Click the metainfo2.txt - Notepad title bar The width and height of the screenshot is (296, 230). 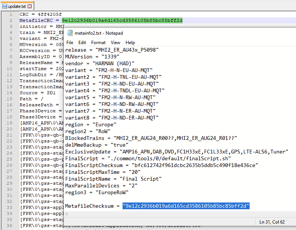(180, 33)
